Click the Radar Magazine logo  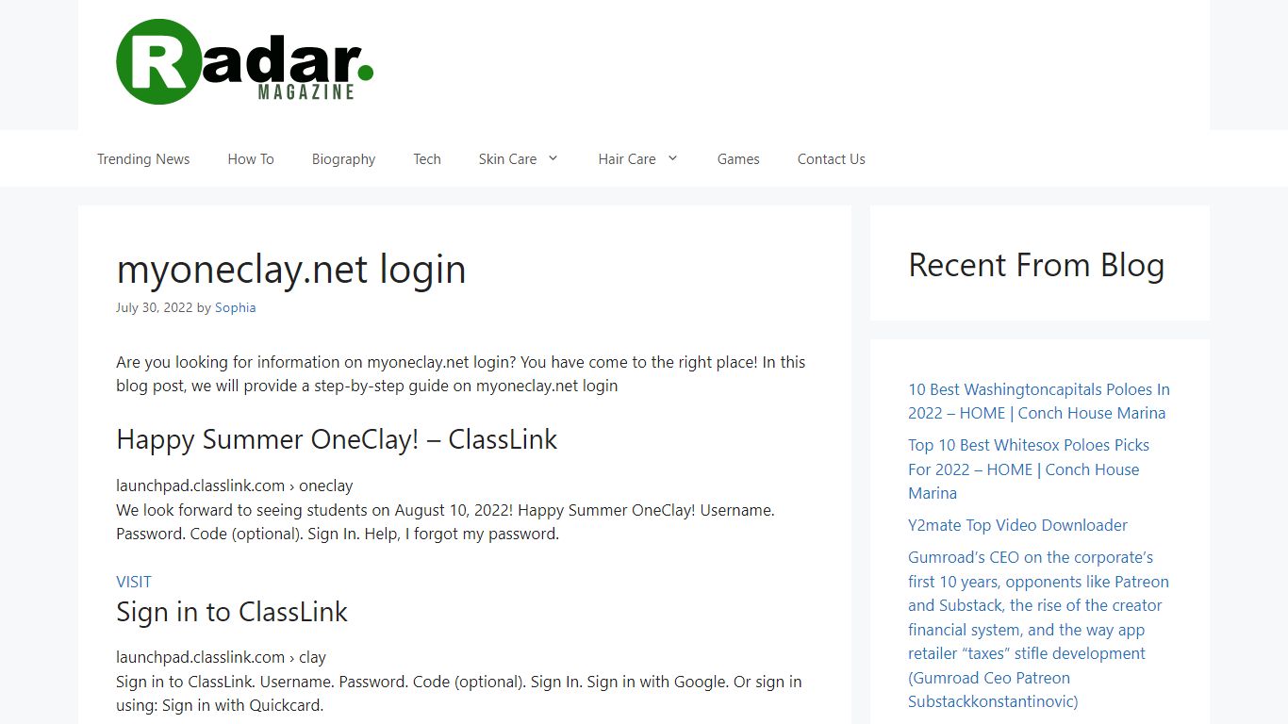point(245,61)
